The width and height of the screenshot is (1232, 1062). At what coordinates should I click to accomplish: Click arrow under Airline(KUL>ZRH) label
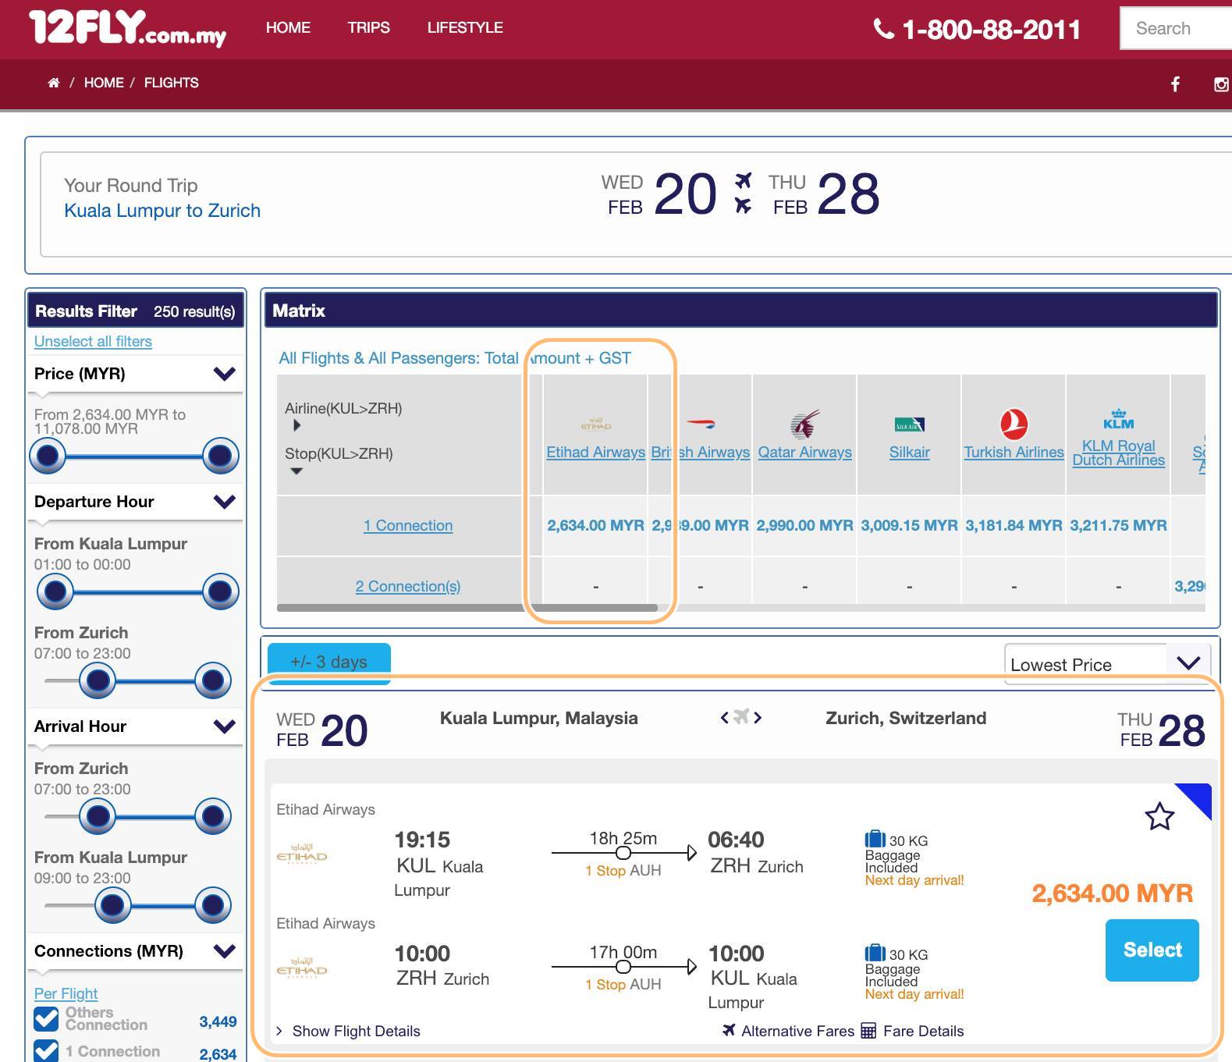pos(296,425)
